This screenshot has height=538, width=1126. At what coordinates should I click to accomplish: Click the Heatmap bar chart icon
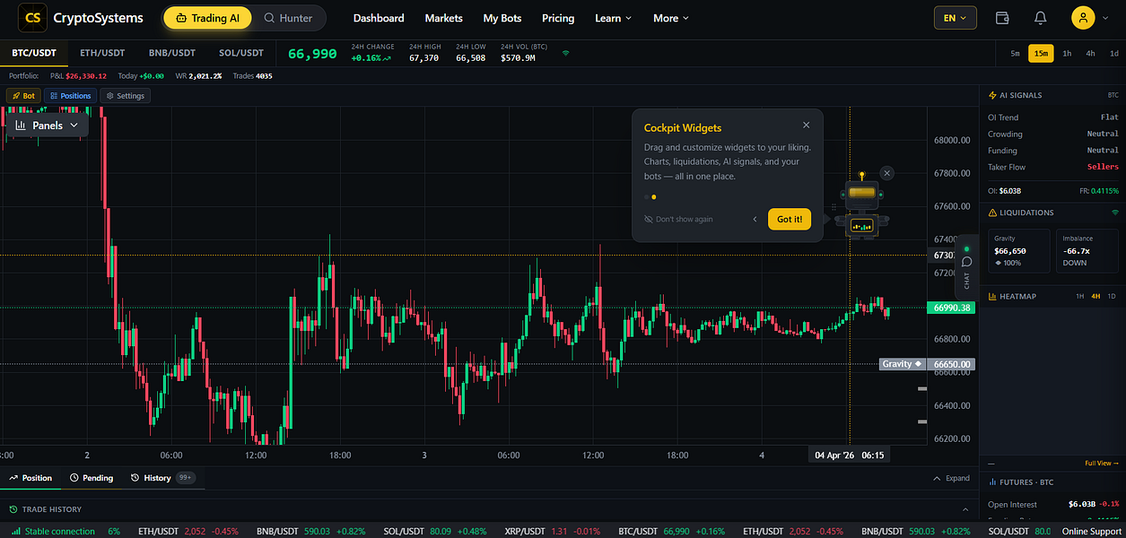pos(992,296)
